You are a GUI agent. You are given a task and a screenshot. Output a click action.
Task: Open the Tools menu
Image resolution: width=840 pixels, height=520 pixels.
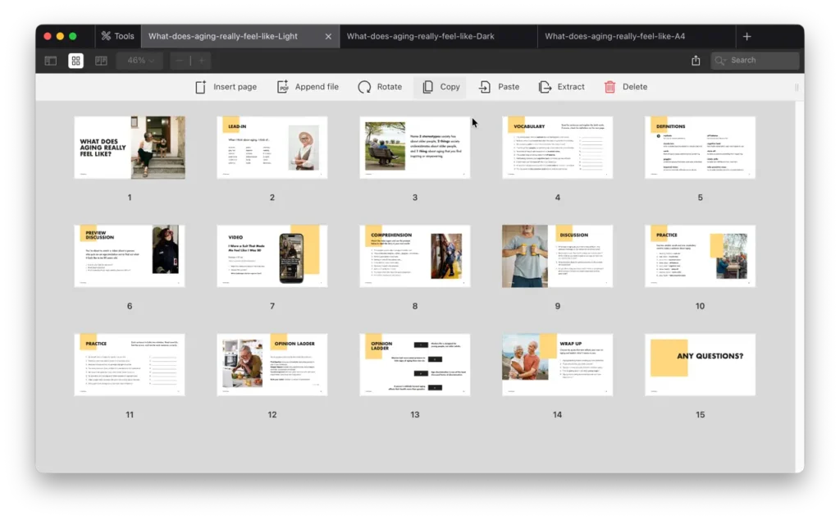[x=116, y=36]
